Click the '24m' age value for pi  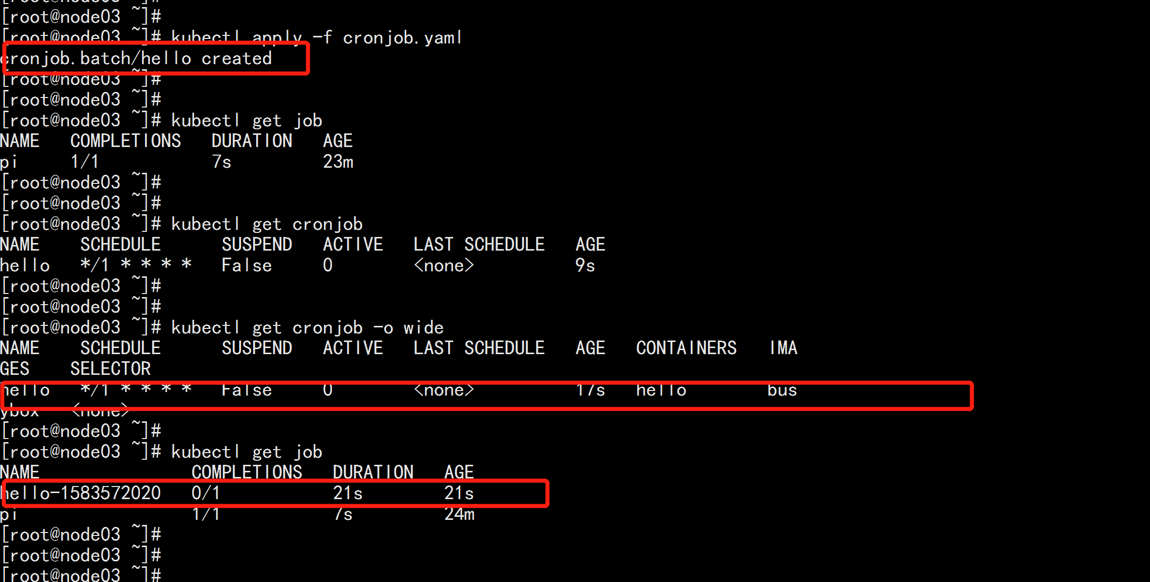pyautogui.click(x=459, y=514)
